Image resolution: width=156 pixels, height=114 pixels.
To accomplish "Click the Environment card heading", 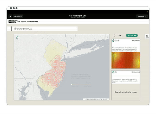I will (136, 72).
